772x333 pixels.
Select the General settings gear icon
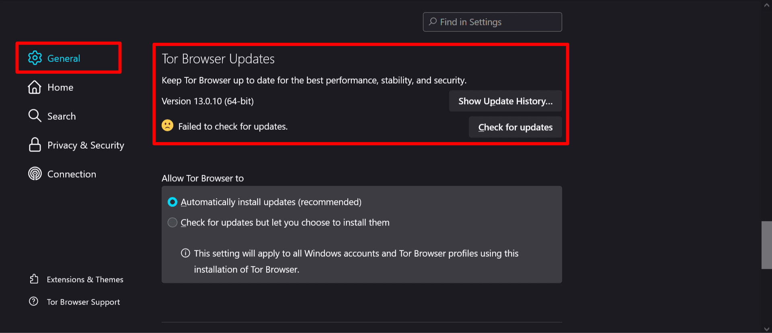(x=35, y=58)
